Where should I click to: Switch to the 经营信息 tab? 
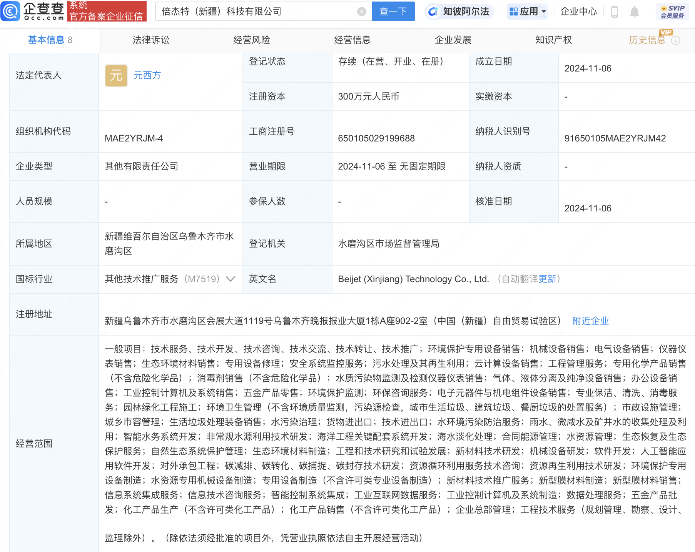(x=353, y=40)
